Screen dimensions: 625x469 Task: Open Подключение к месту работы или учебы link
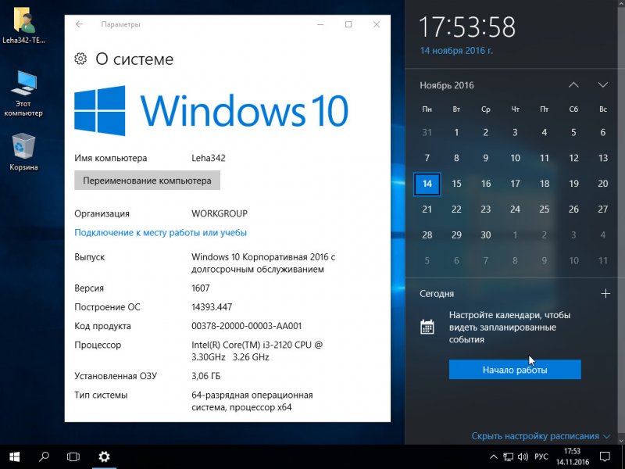(161, 232)
